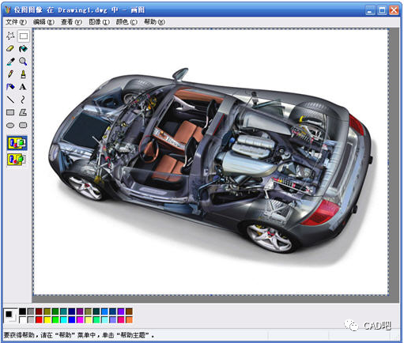Select the Magnifier tool
404x343 pixels.
pos(23,62)
